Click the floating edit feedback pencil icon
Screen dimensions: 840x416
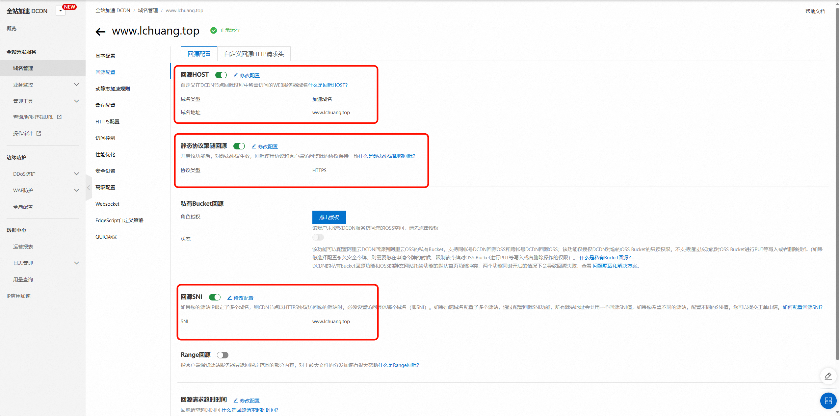point(828,376)
